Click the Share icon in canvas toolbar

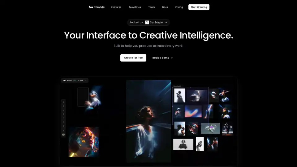point(79,80)
